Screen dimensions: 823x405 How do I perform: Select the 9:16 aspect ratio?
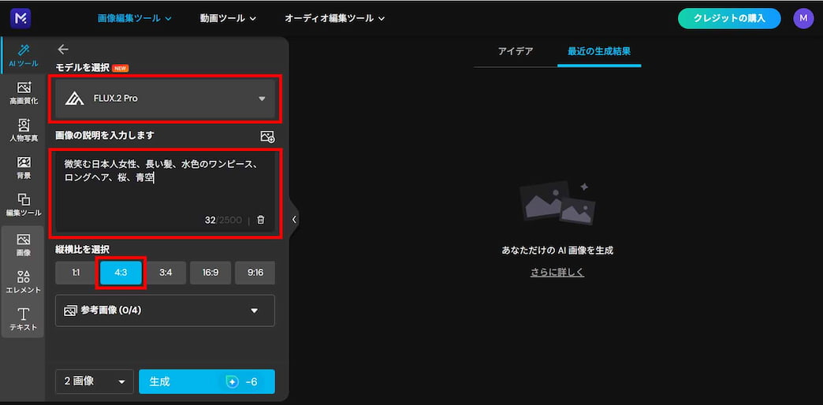[255, 273]
